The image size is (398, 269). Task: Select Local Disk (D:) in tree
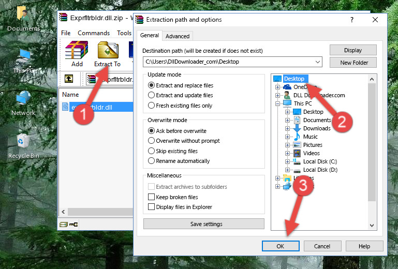pos(320,170)
